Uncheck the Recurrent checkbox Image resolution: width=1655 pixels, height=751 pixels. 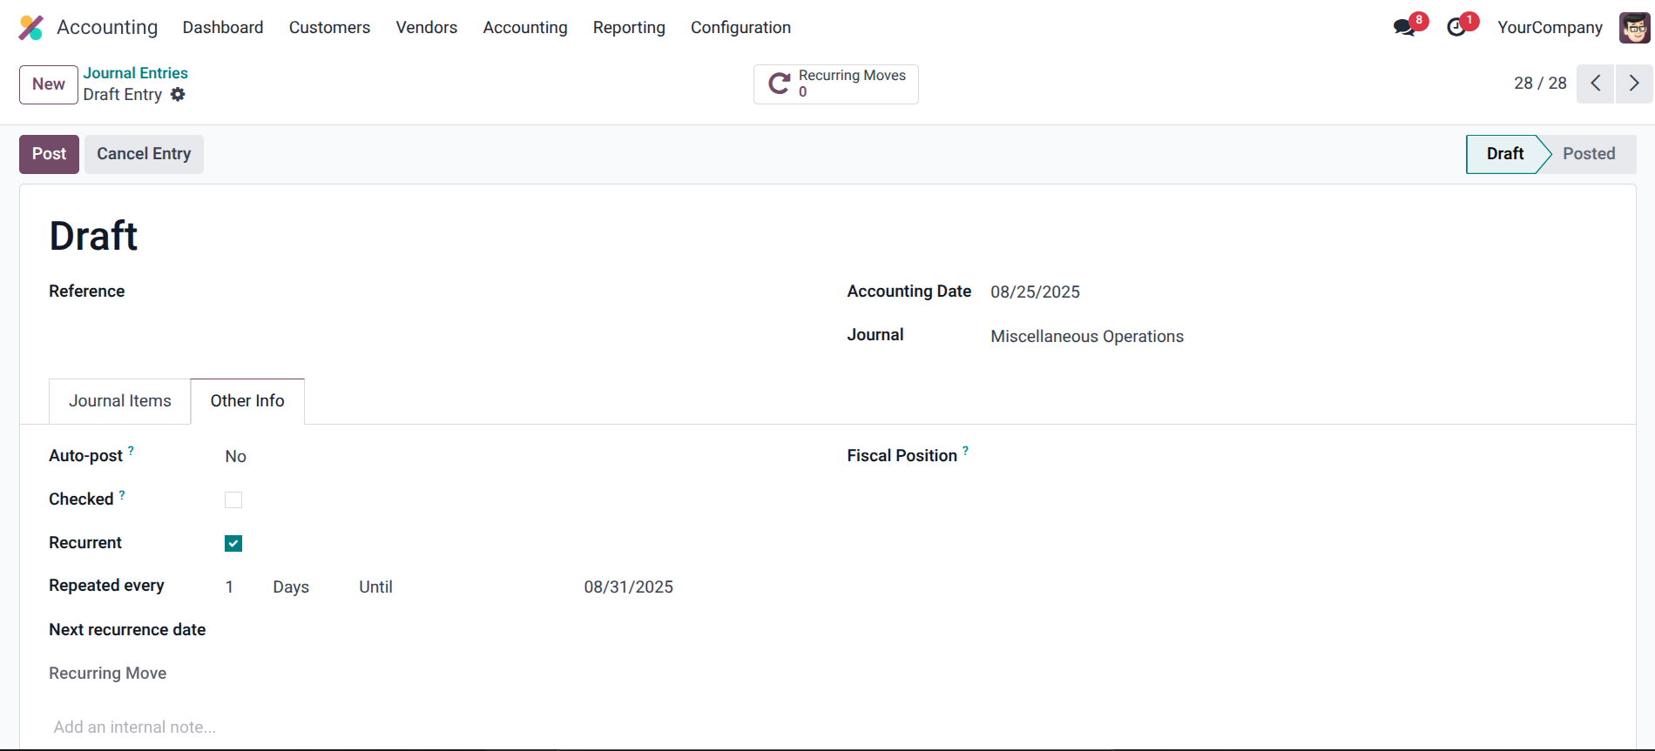(x=233, y=544)
